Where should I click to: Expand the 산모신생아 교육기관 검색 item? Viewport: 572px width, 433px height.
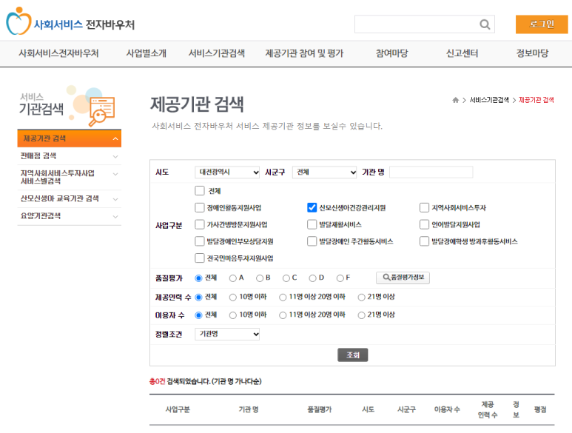tap(70, 199)
